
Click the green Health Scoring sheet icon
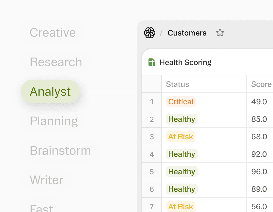pos(152,63)
